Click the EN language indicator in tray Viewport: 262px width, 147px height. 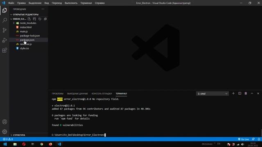[219, 144]
